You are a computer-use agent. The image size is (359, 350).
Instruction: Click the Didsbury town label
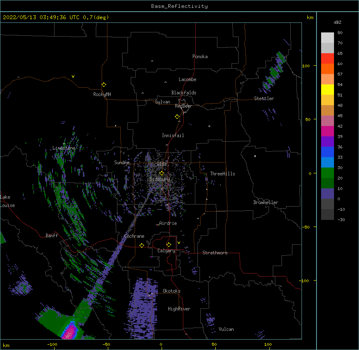point(160,179)
